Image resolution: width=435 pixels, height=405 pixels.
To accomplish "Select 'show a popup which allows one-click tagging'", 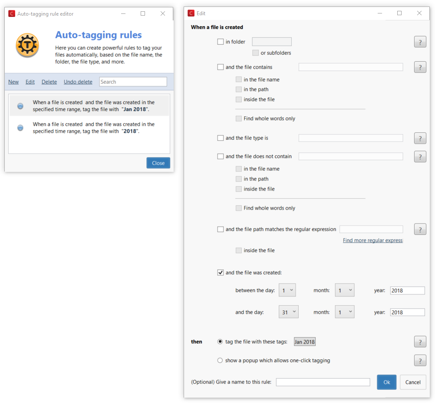I will pyautogui.click(x=220, y=360).
